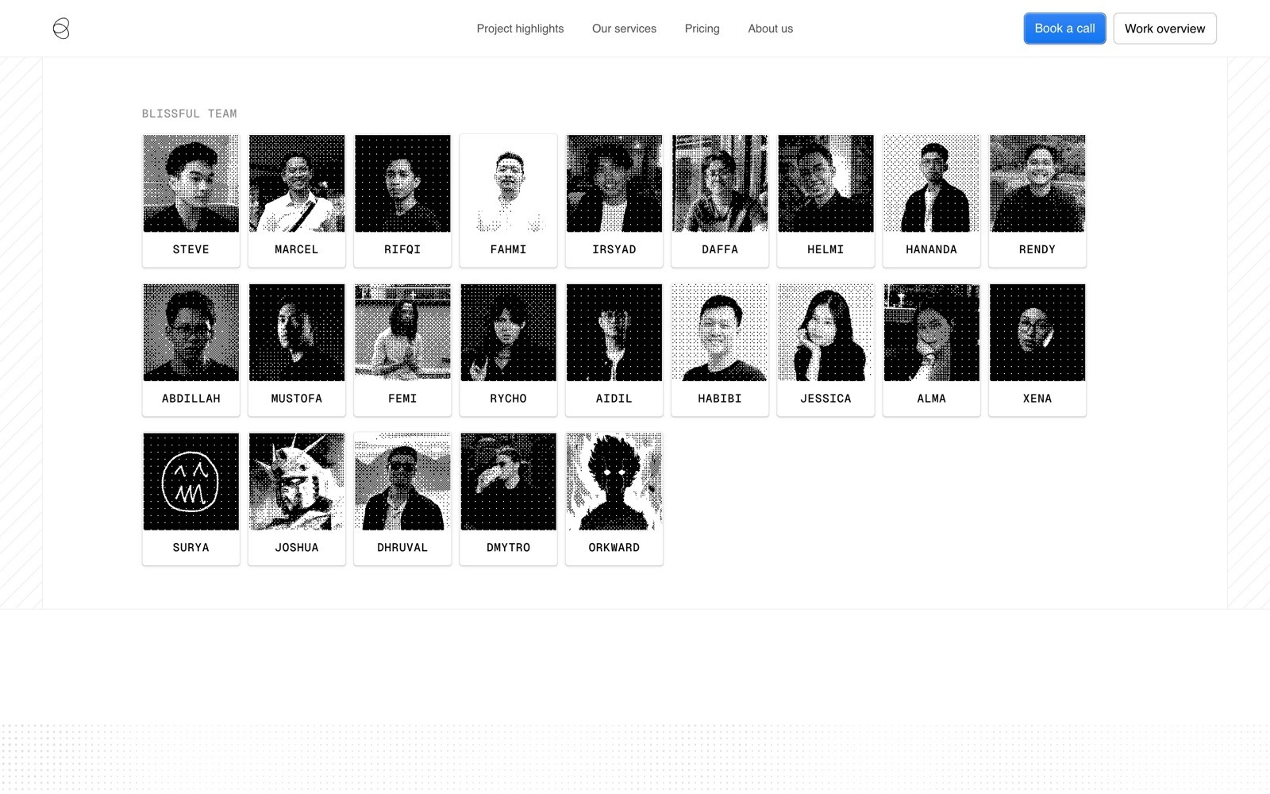Open Project highlights menu item

point(520,29)
